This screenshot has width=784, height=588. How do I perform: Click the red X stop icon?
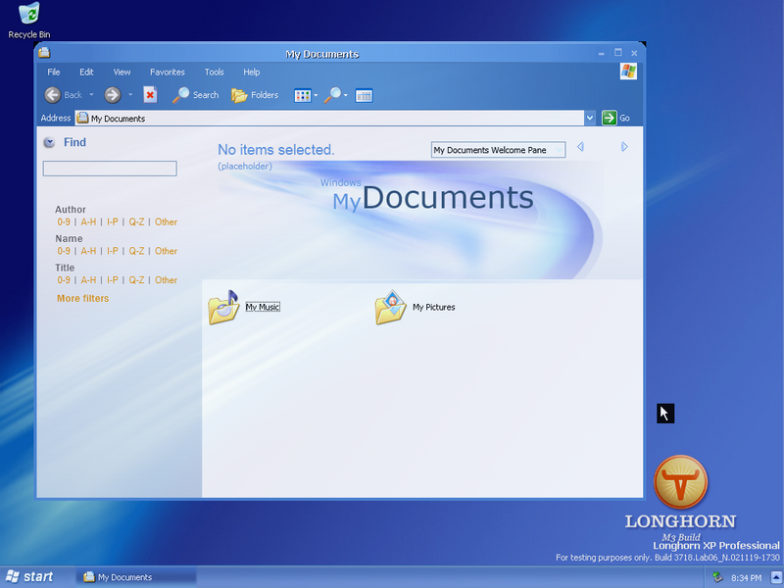point(150,95)
